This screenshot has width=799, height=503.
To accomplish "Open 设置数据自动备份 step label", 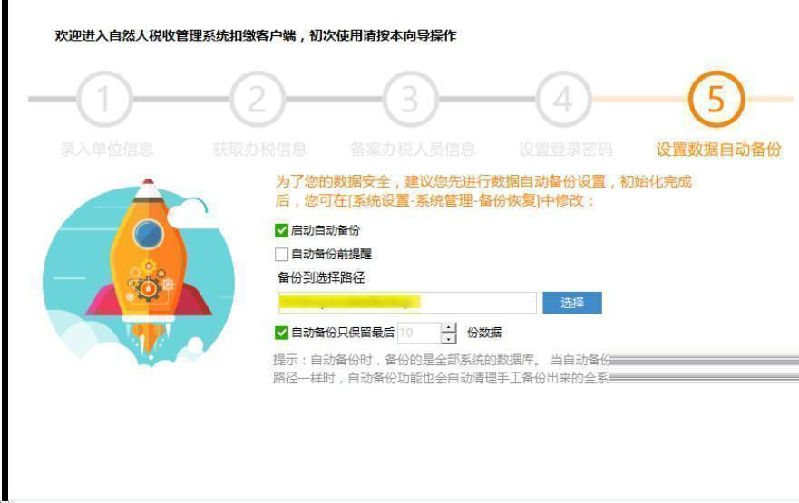I will [x=718, y=150].
